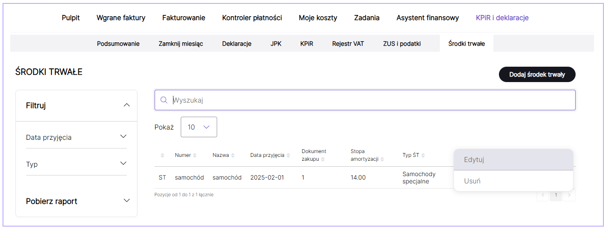
Task: Click page 1 in pagination
Action: pos(556,195)
